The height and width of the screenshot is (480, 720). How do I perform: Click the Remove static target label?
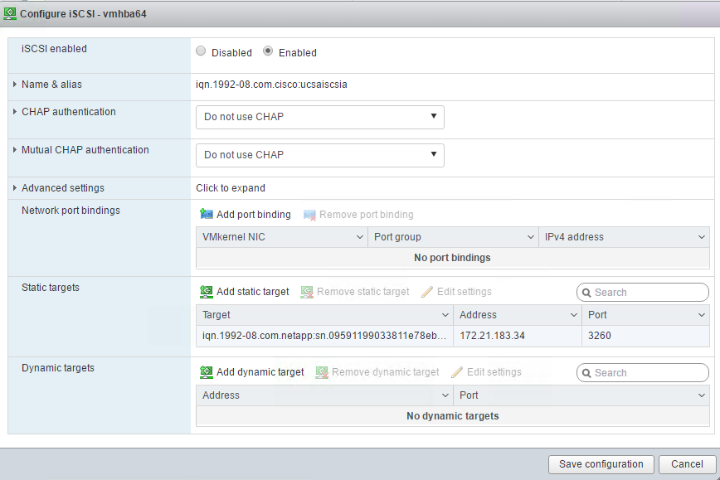click(362, 292)
